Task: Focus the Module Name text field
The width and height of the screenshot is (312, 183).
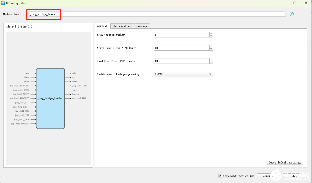Action: click(157, 14)
